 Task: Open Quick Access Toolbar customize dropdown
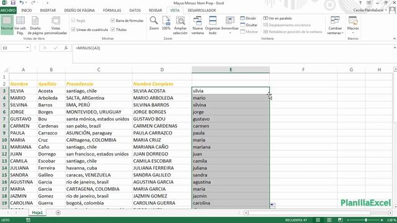(x=47, y=3)
